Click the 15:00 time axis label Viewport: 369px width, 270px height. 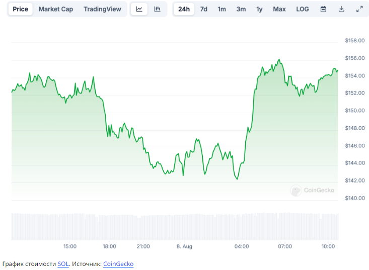point(70,246)
